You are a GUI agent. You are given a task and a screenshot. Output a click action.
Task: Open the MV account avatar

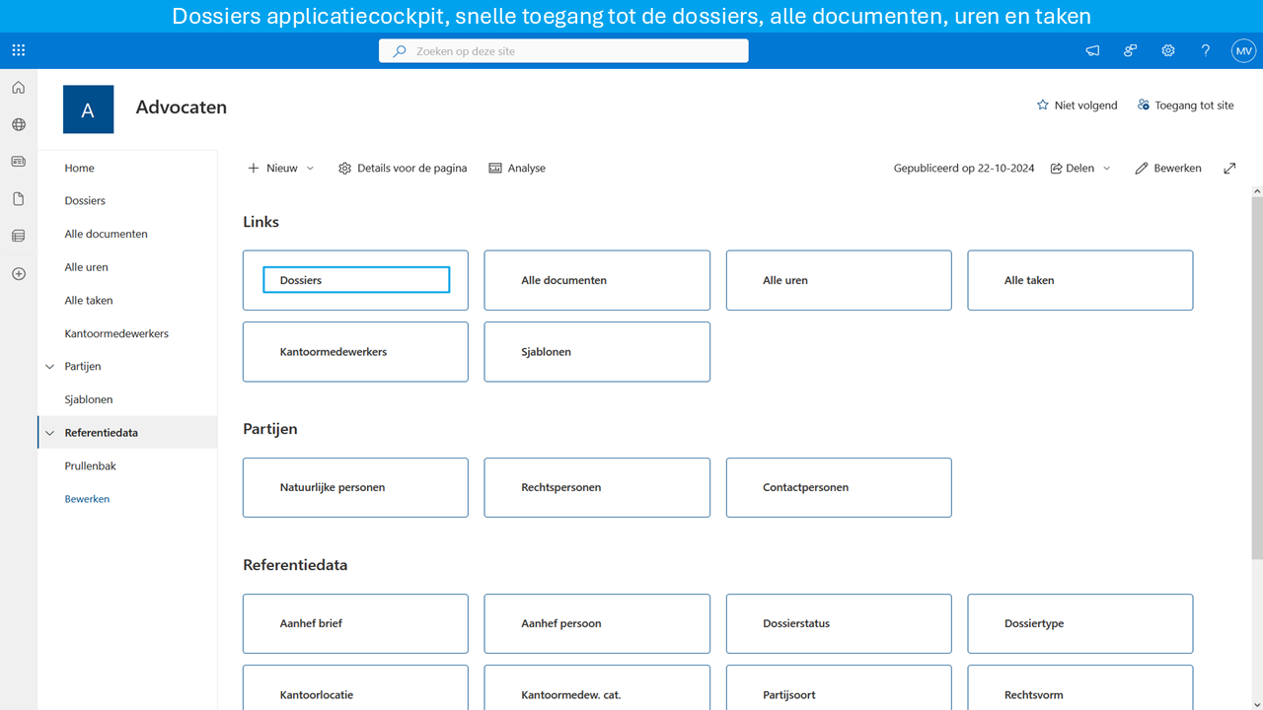1243,51
